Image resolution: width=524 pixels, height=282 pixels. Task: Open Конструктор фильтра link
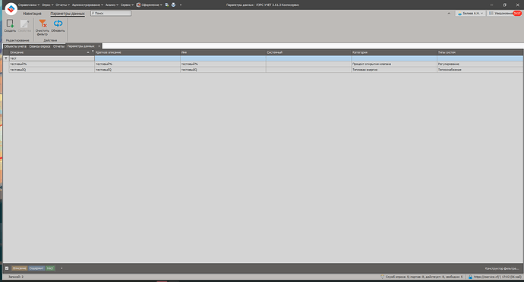tap(502, 268)
